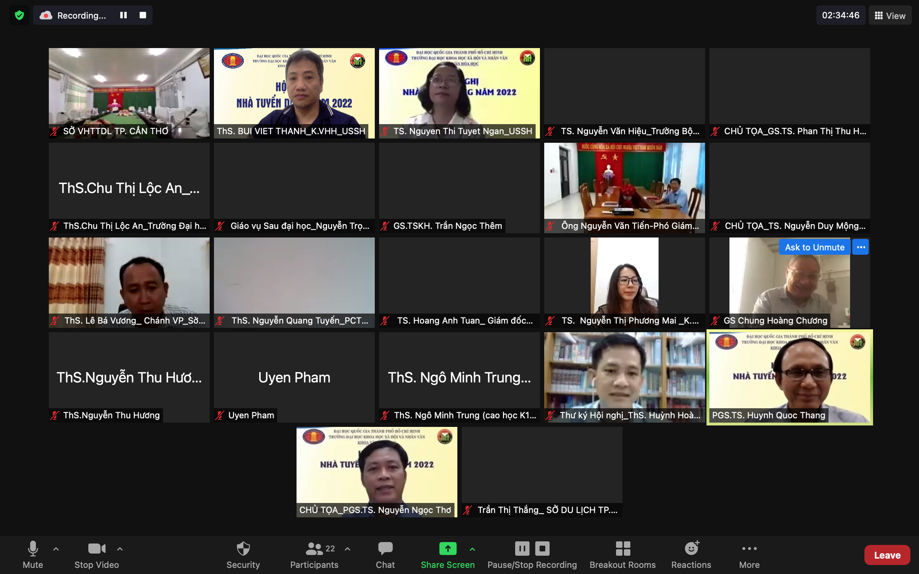Screen dimensions: 919x574
Task: Start Share Screen
Action: [448, 555]
